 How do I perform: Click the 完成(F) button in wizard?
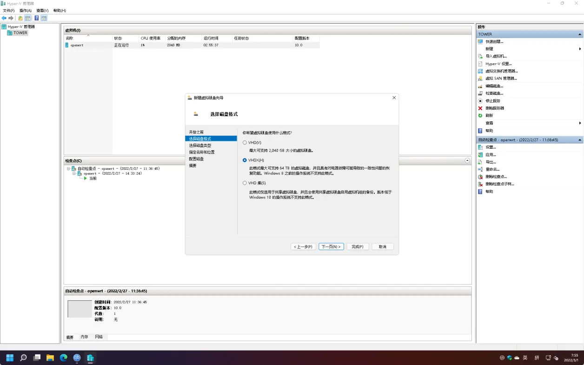click(357, 247)
